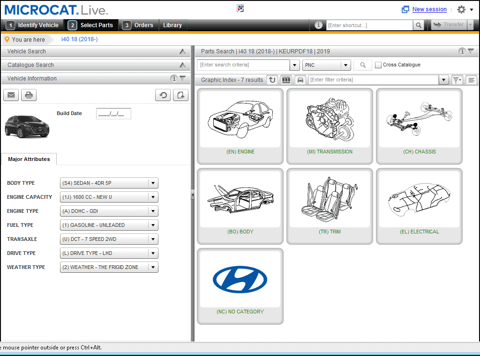Open the PNC dropdown

click(345, 65)
